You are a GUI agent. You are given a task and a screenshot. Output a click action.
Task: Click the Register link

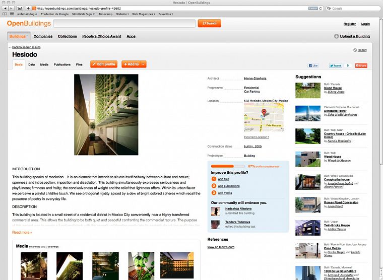pos(350,24)
